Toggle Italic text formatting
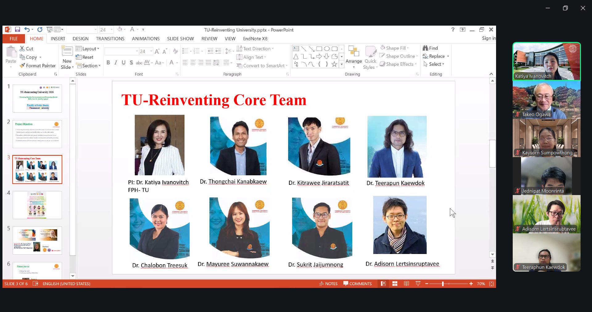The width and height of the screenshot is (592, 312). point(116,63)
